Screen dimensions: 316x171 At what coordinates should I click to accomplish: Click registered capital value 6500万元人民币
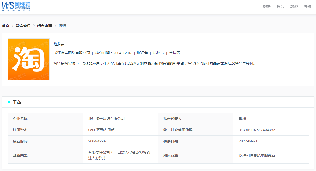pos(101,130)
